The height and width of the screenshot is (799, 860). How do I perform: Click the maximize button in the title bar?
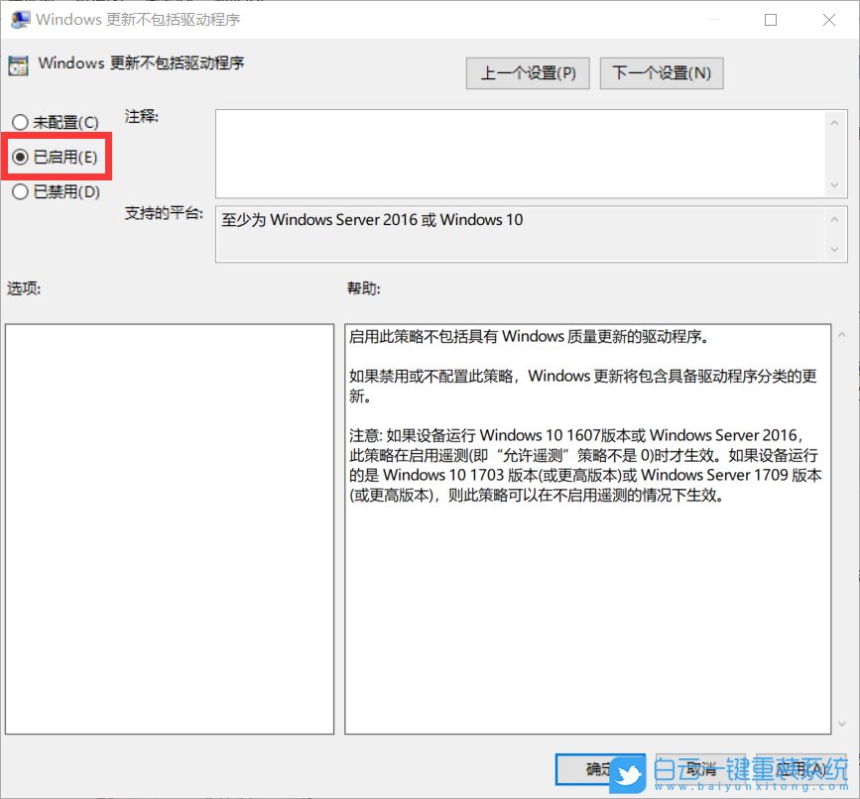(770, 19)
